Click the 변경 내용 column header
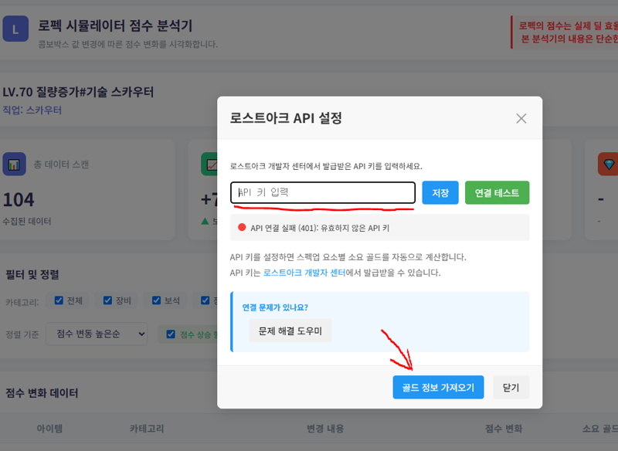 pos(325,429)
